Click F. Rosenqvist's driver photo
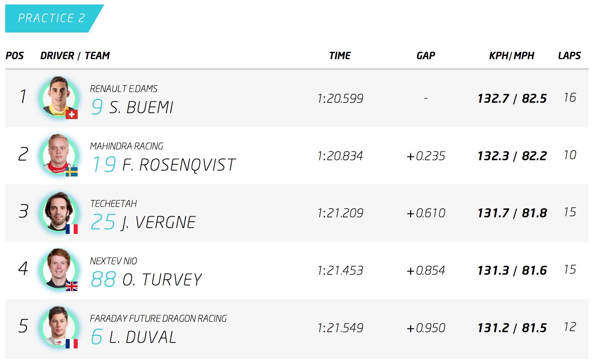 [58, 154]
